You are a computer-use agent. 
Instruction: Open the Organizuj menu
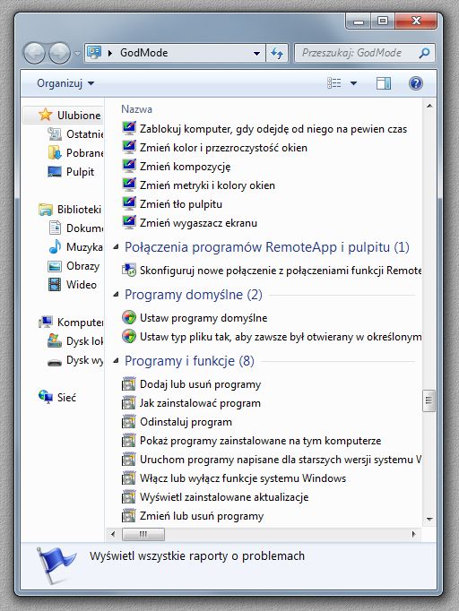point(65,83)
